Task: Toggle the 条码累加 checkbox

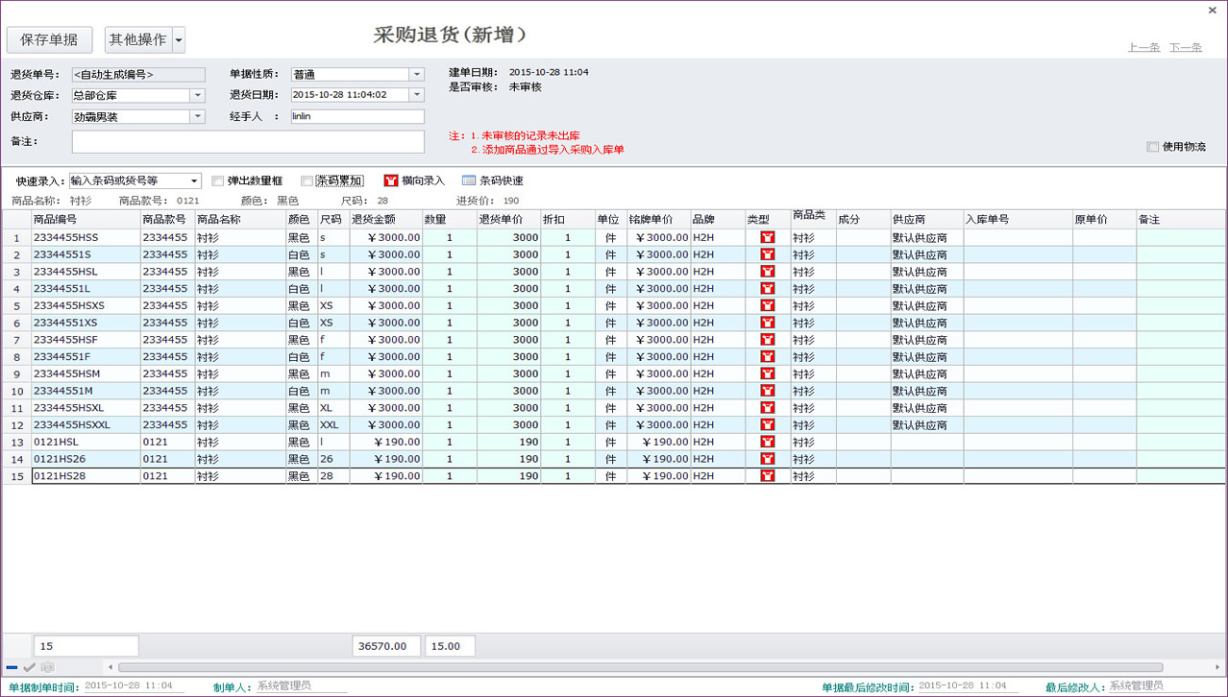Action: pyautogui.click(x=307, y=181)
